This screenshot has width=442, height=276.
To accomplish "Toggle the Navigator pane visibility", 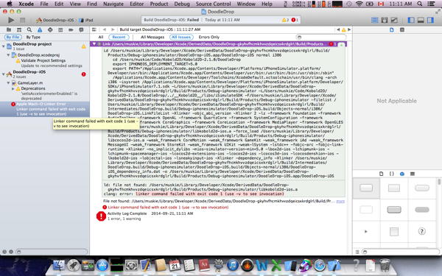I will [411, 20].
